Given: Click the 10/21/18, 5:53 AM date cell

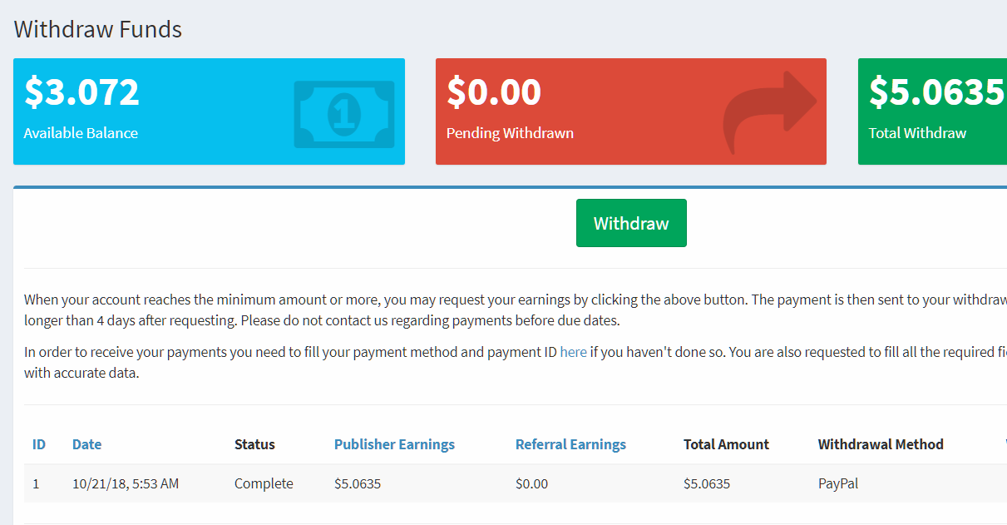Looking at the screenshot, I should click(x=126, y=483).
